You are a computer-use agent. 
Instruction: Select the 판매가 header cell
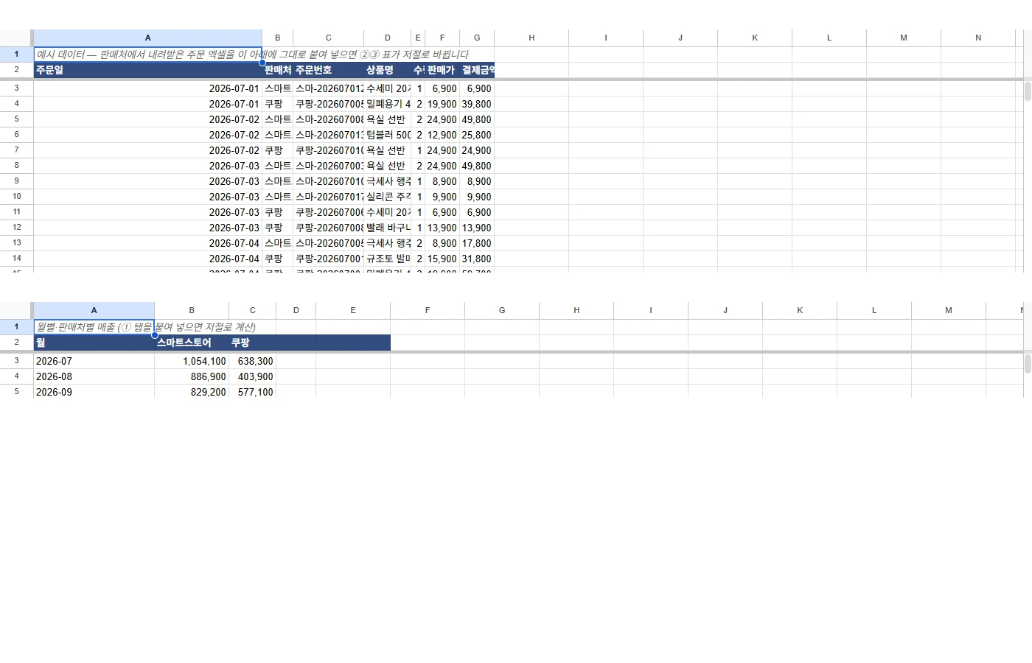click(442, 70)
